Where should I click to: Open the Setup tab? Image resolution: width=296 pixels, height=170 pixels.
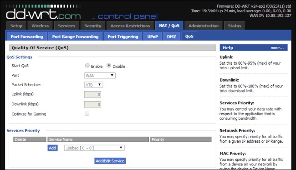click(x=16, y=26)
